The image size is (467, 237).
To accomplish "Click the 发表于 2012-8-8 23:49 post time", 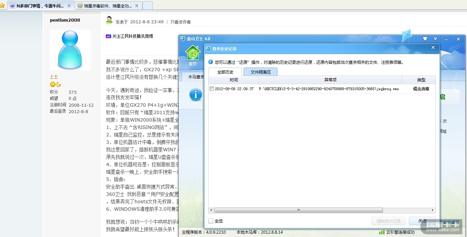I will pyautogui.click(x=140, y=22).
